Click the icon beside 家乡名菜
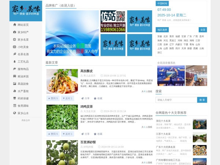 tap(15, 40)
